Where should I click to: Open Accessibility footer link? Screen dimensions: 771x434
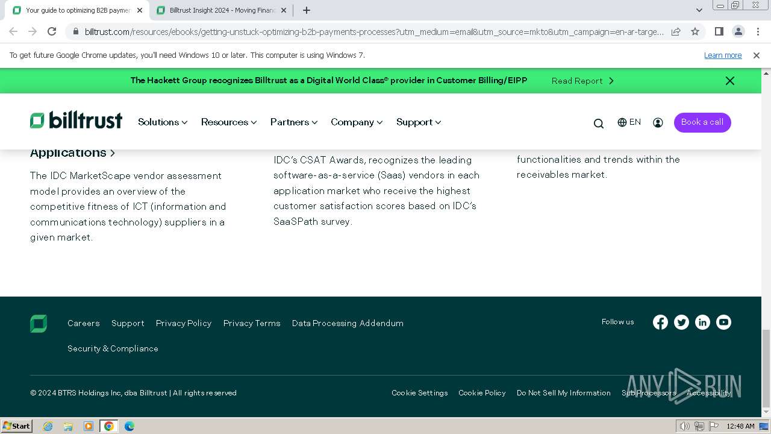coord(709,393)
